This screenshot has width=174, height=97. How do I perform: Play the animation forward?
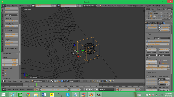point(92,90)
